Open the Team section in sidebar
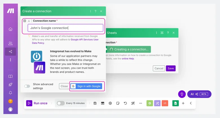Screen dimensions: 220x118 pyautogui.click(x=10, y=43)
